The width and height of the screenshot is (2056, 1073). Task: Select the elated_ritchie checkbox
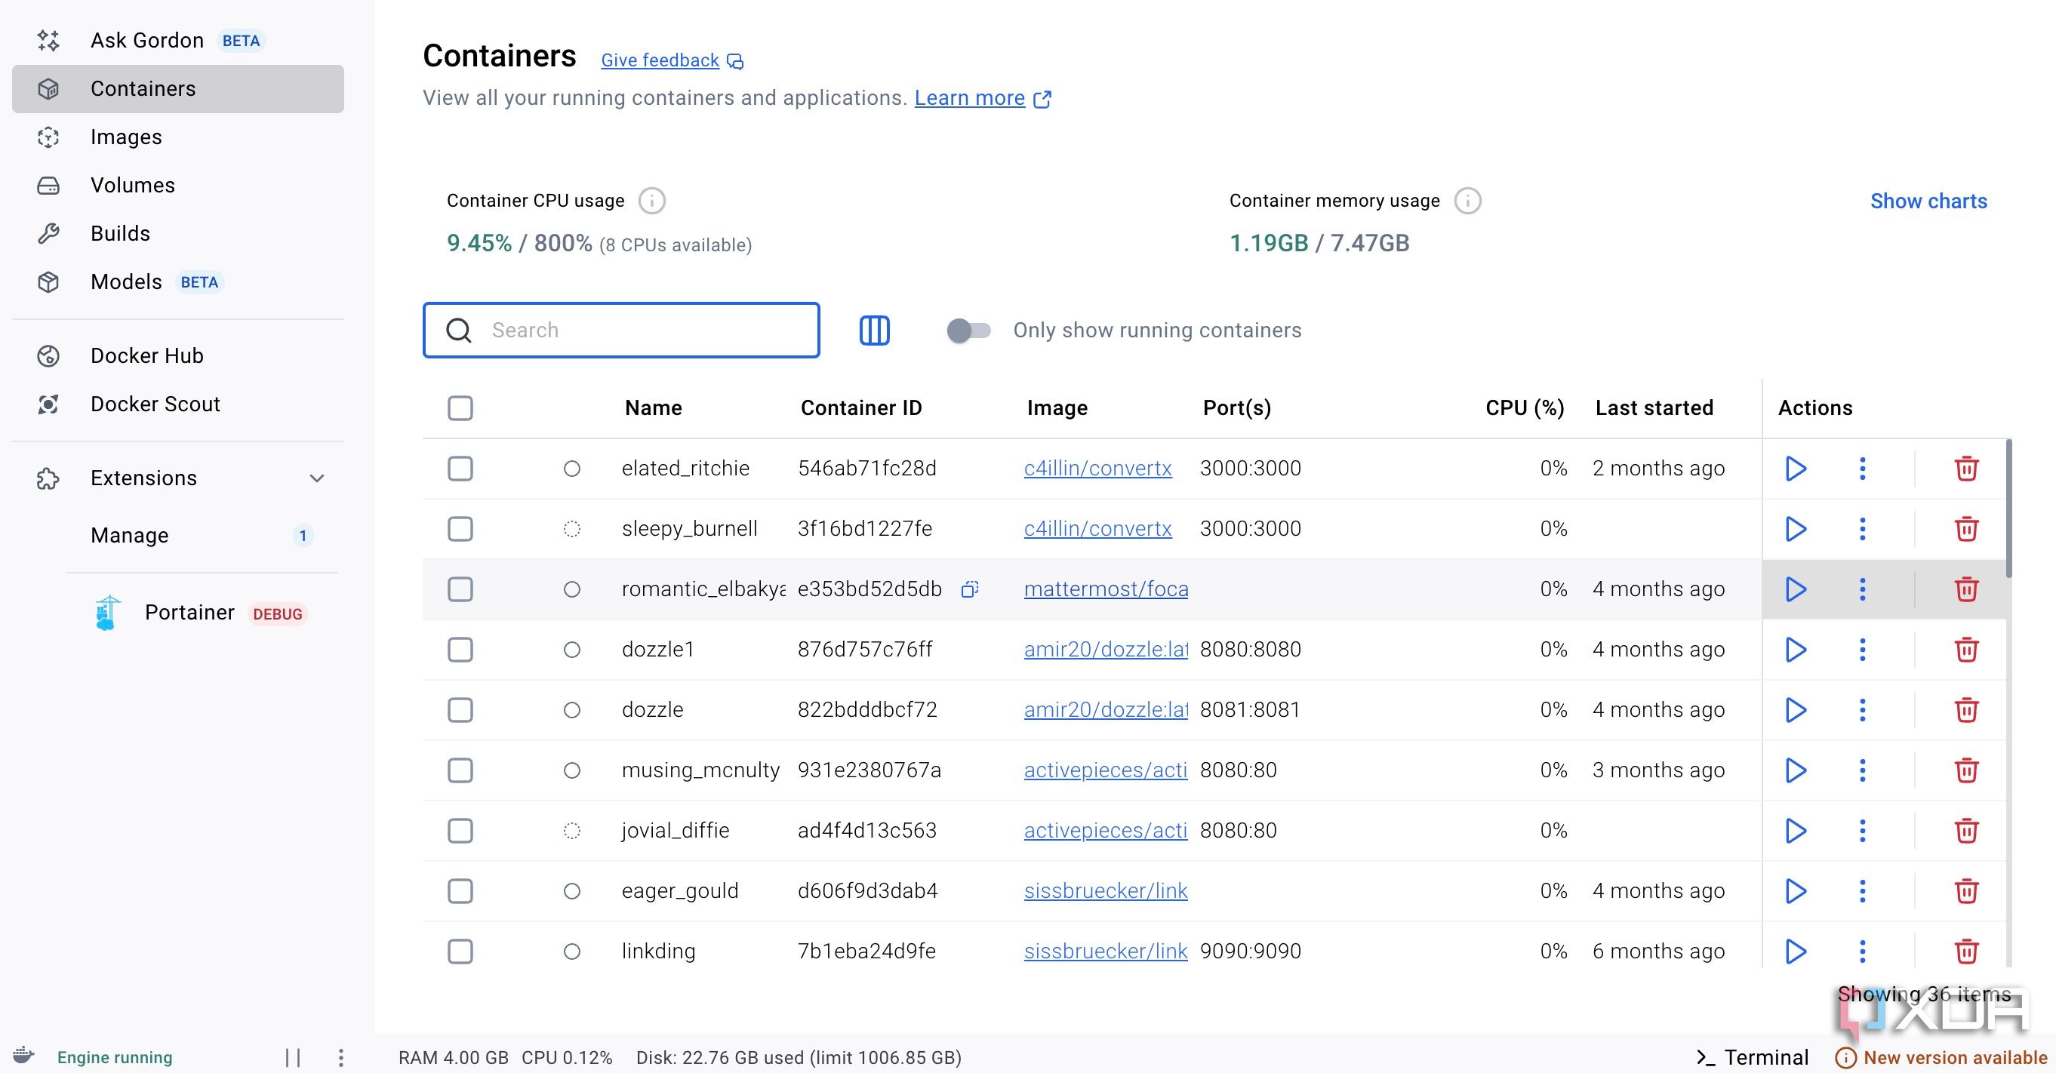[460, 469]
